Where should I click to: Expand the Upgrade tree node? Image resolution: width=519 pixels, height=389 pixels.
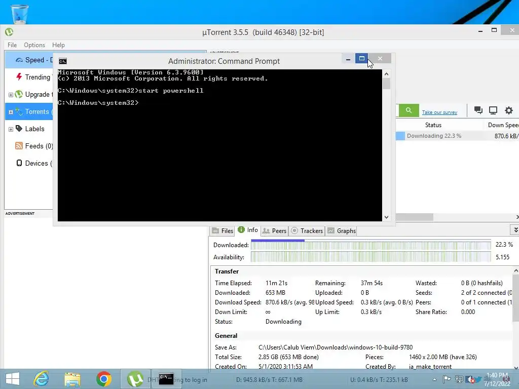[x=11, y=95]
